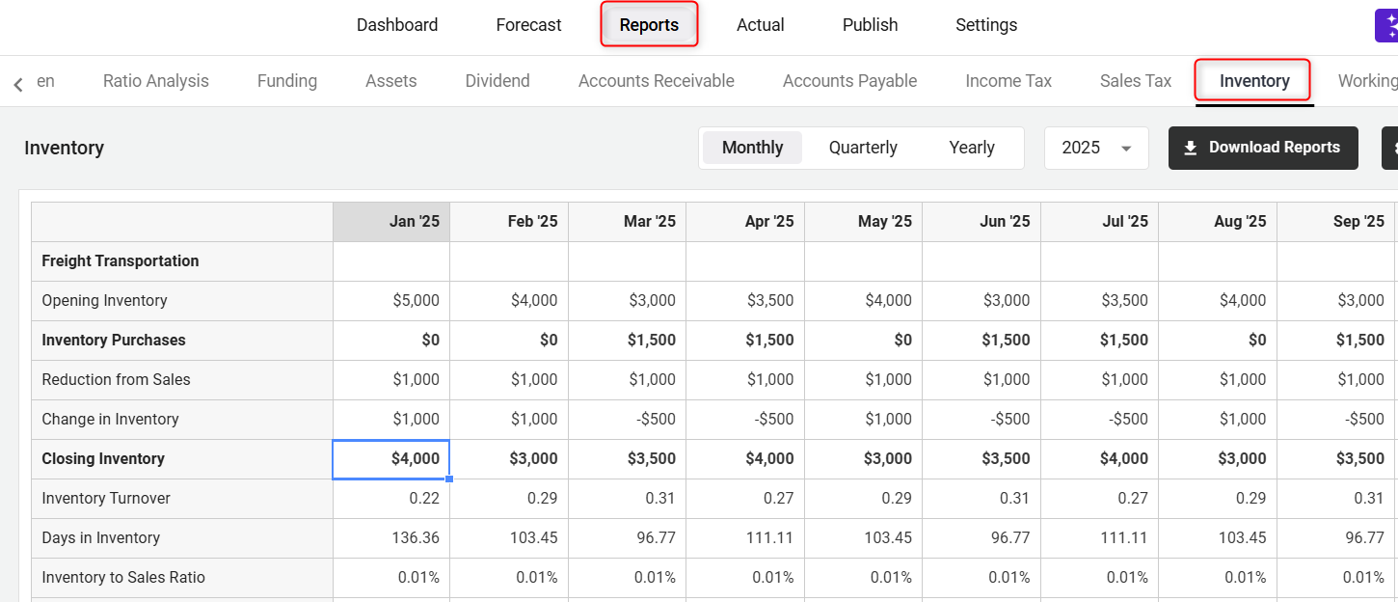Switch to the Ratio Analysis tab
This screenshot has width=1398, height=602.
[x=156, y=81]
